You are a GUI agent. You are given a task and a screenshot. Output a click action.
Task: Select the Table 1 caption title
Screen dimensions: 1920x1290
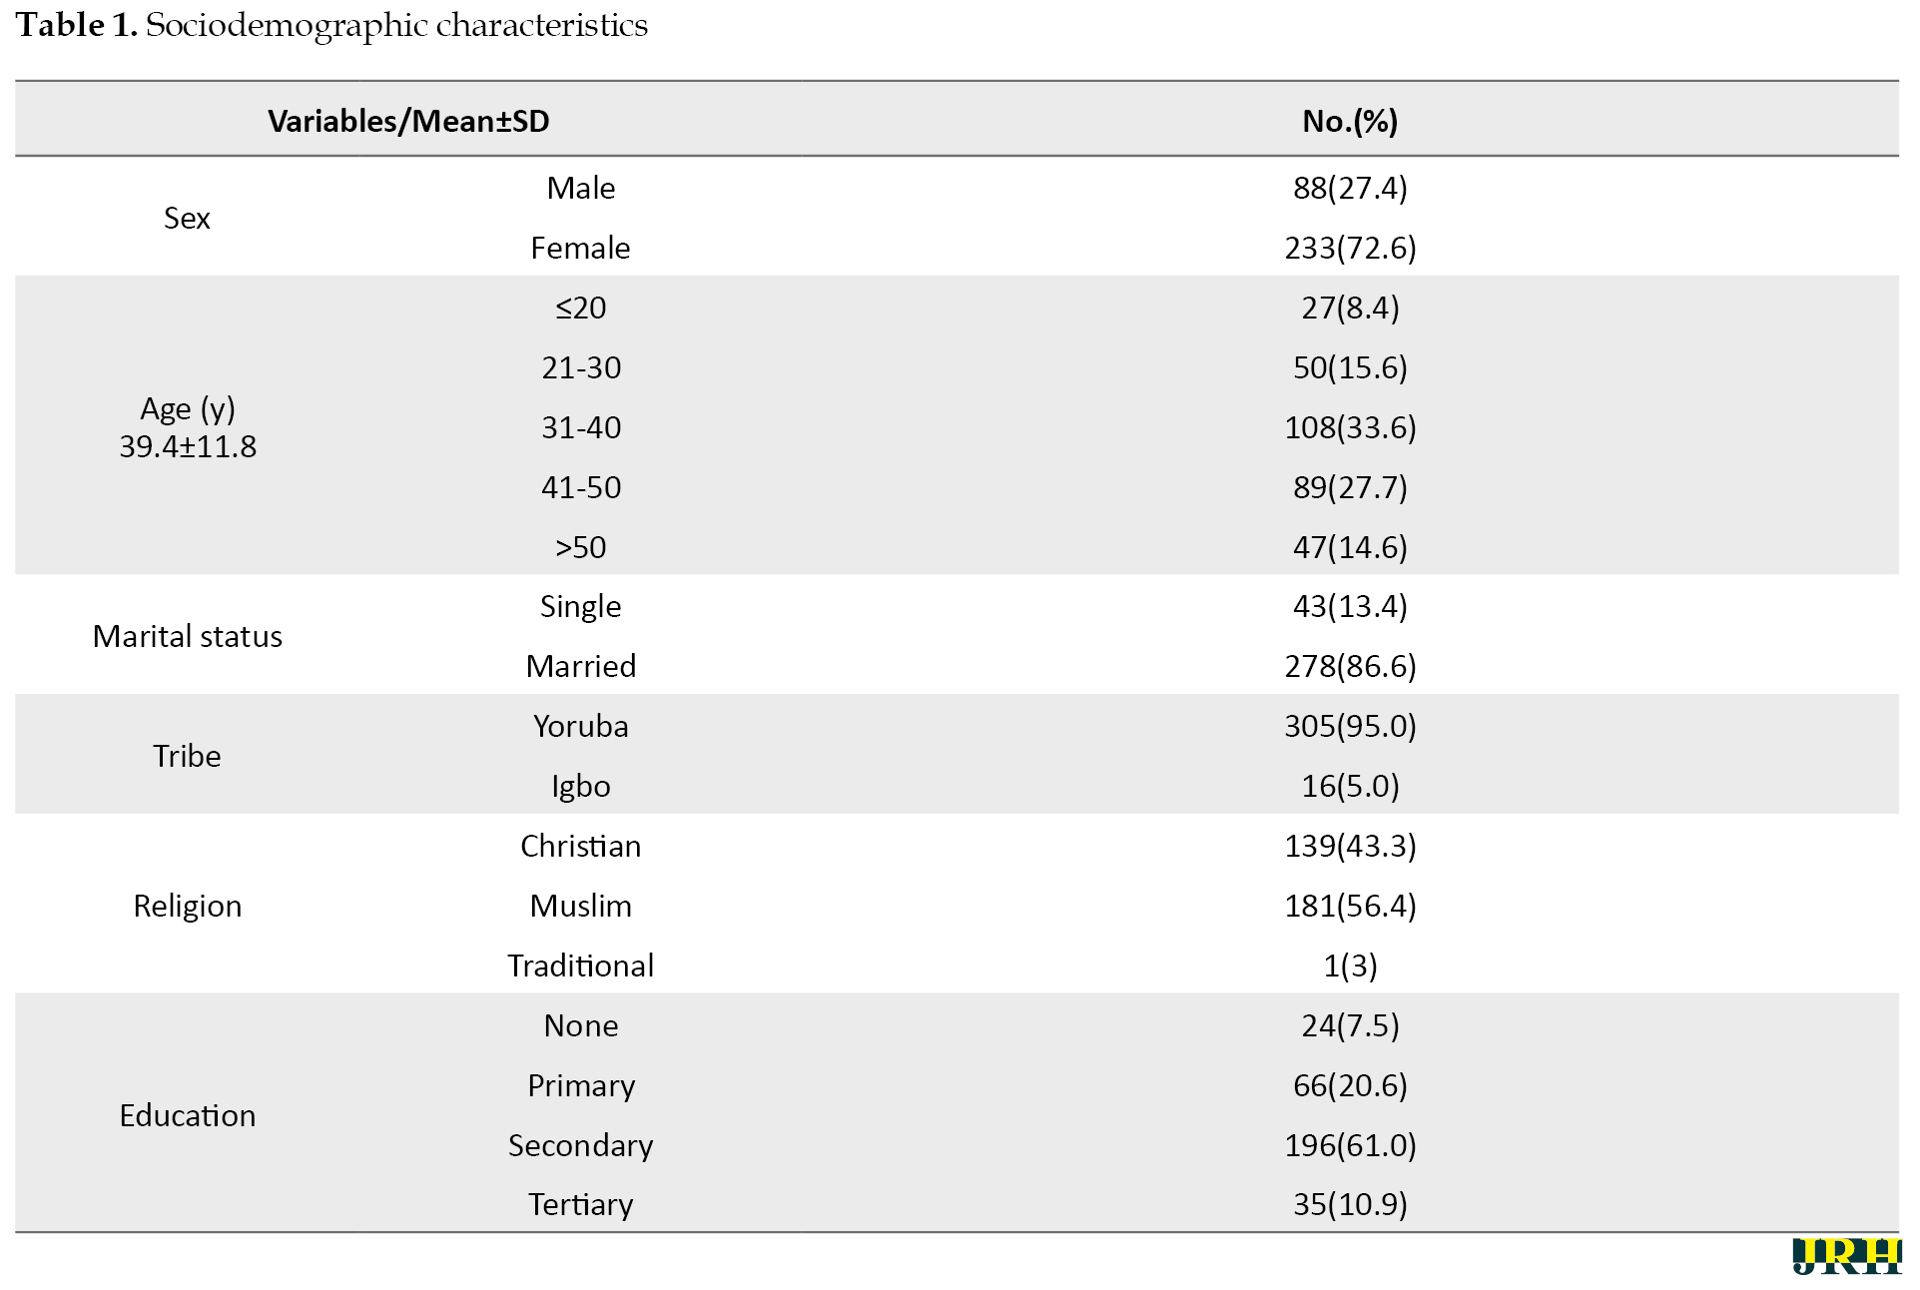click(x=331, y=26)
